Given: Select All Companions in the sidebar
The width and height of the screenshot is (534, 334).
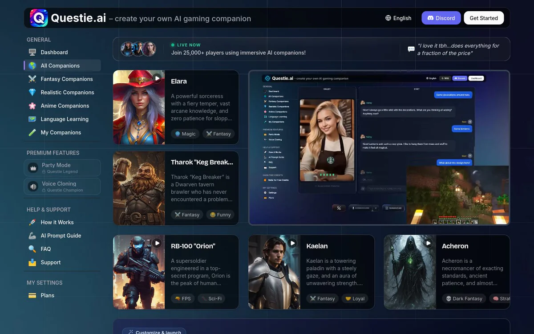Looking at the screenshot, I should [x=62, y=65].
